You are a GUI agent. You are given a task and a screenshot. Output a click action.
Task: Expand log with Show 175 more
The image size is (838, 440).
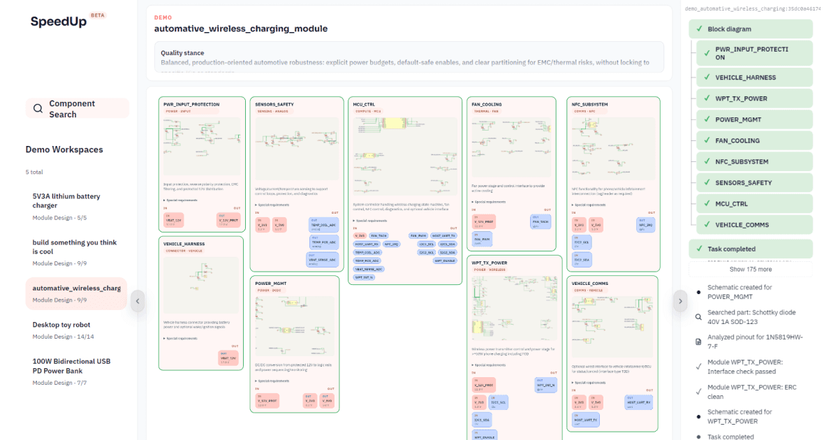coord(751,269)
